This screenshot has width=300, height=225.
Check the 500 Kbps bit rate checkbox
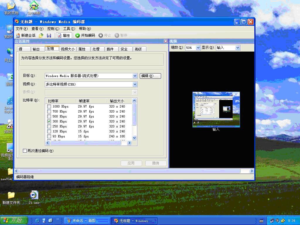click(49, 116)
